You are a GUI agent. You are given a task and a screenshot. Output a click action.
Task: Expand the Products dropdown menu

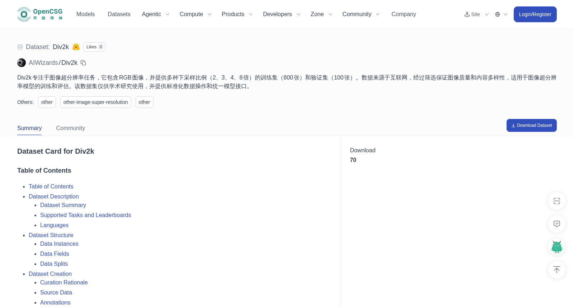[237, 14]
